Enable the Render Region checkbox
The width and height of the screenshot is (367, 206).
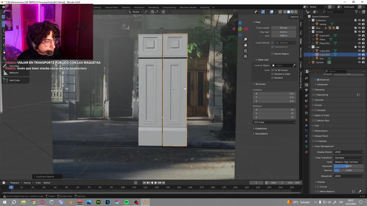click(272, 54)
